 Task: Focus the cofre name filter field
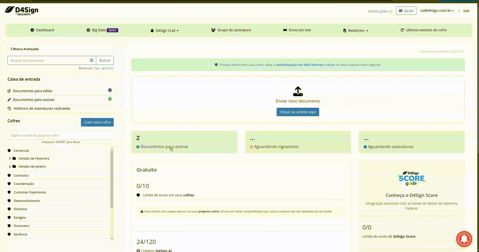pos(60,135)
